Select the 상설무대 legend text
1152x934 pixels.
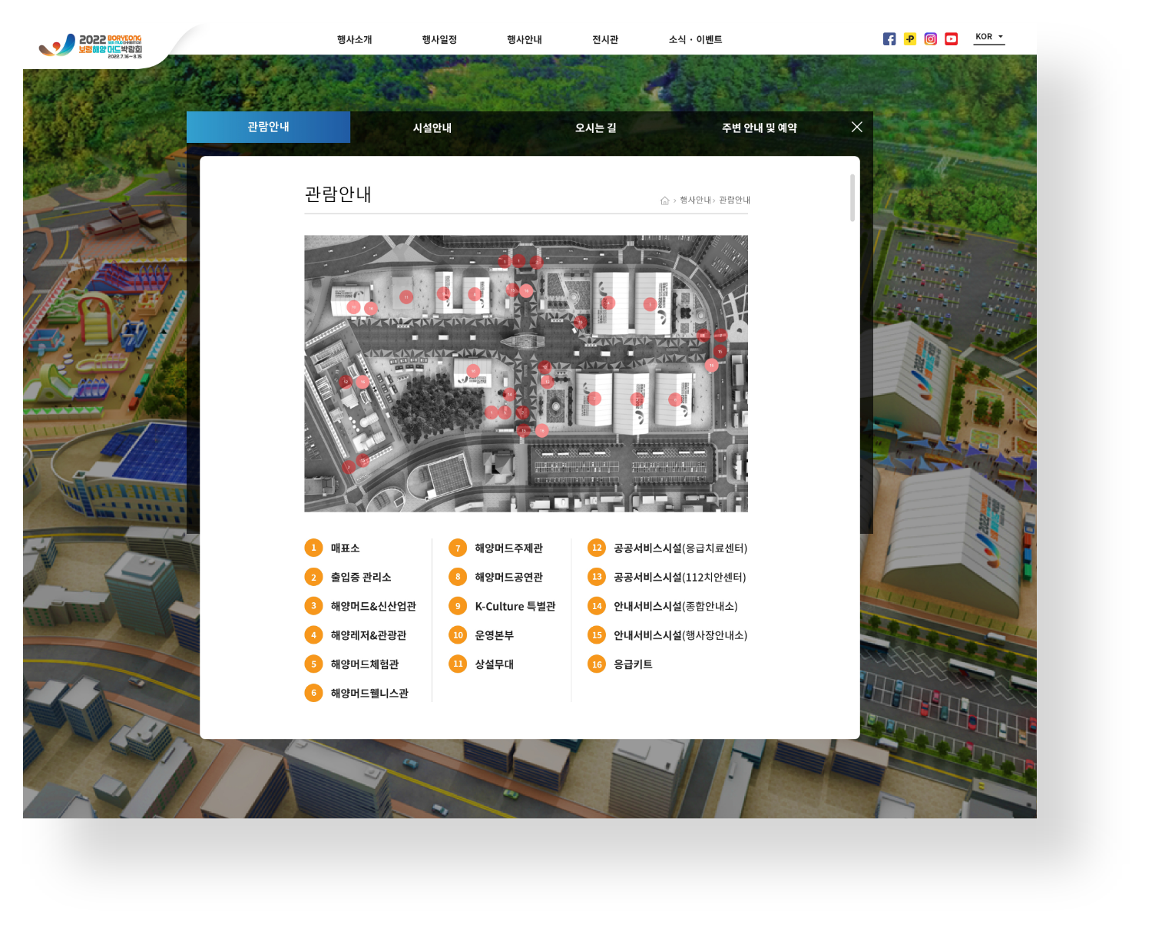pyautogui.click(x=494, y=664)
